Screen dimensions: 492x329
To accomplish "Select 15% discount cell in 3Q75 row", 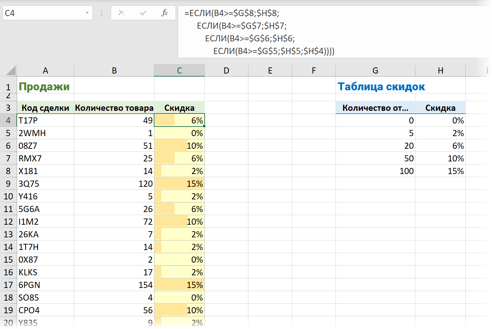I will coord(179,184).
